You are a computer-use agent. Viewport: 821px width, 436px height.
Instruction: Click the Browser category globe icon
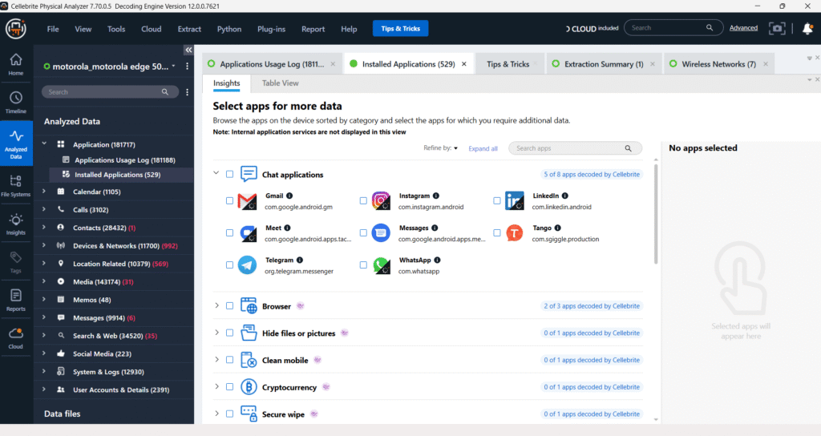(x=249, y=305)
